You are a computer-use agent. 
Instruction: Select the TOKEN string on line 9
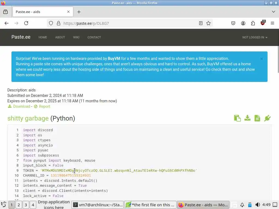tap(119, 170)
